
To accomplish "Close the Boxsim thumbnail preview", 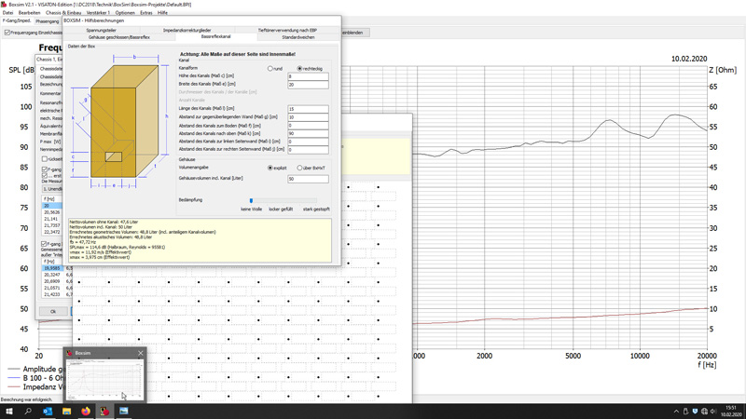I will click(x=141, y=353).
